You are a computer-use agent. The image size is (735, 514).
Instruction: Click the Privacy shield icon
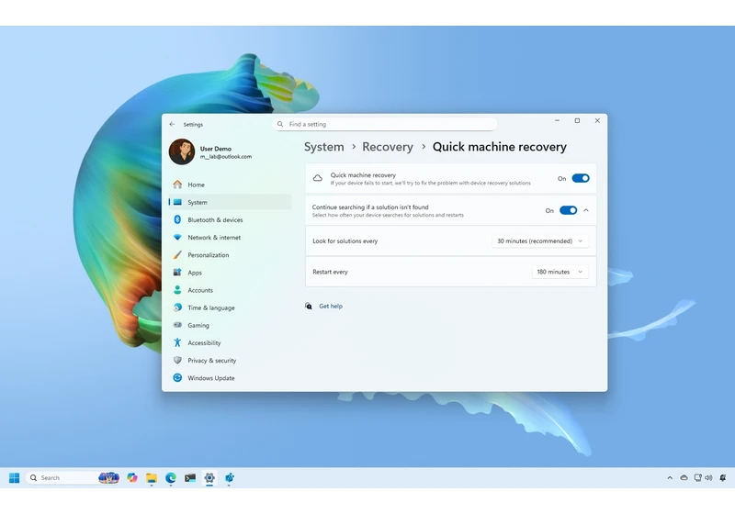(x=177, y=360)
